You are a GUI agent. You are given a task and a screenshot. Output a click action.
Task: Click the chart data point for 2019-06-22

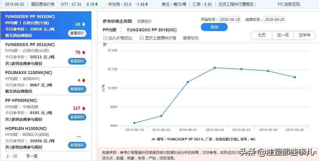coord(215,68)
